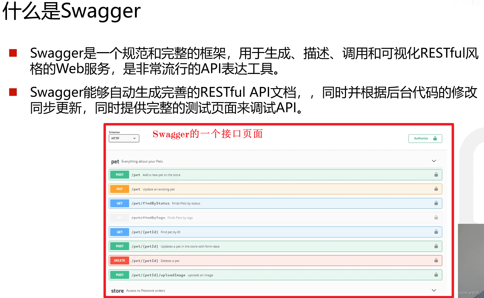Expand PUT 'Update an existing pet' endpoint
Viewport: 484px width, 298px height.
[x=275, y=189]
